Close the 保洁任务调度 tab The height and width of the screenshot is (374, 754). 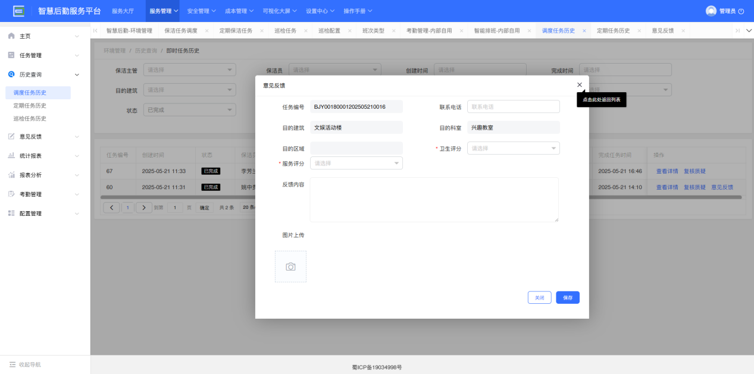tap(207, 30)
